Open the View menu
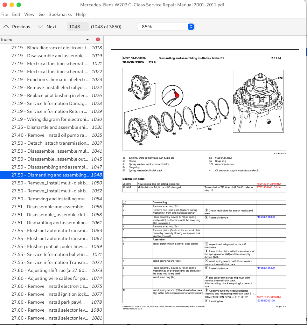This screenshot has height=325, width=307. click(29, 14)
